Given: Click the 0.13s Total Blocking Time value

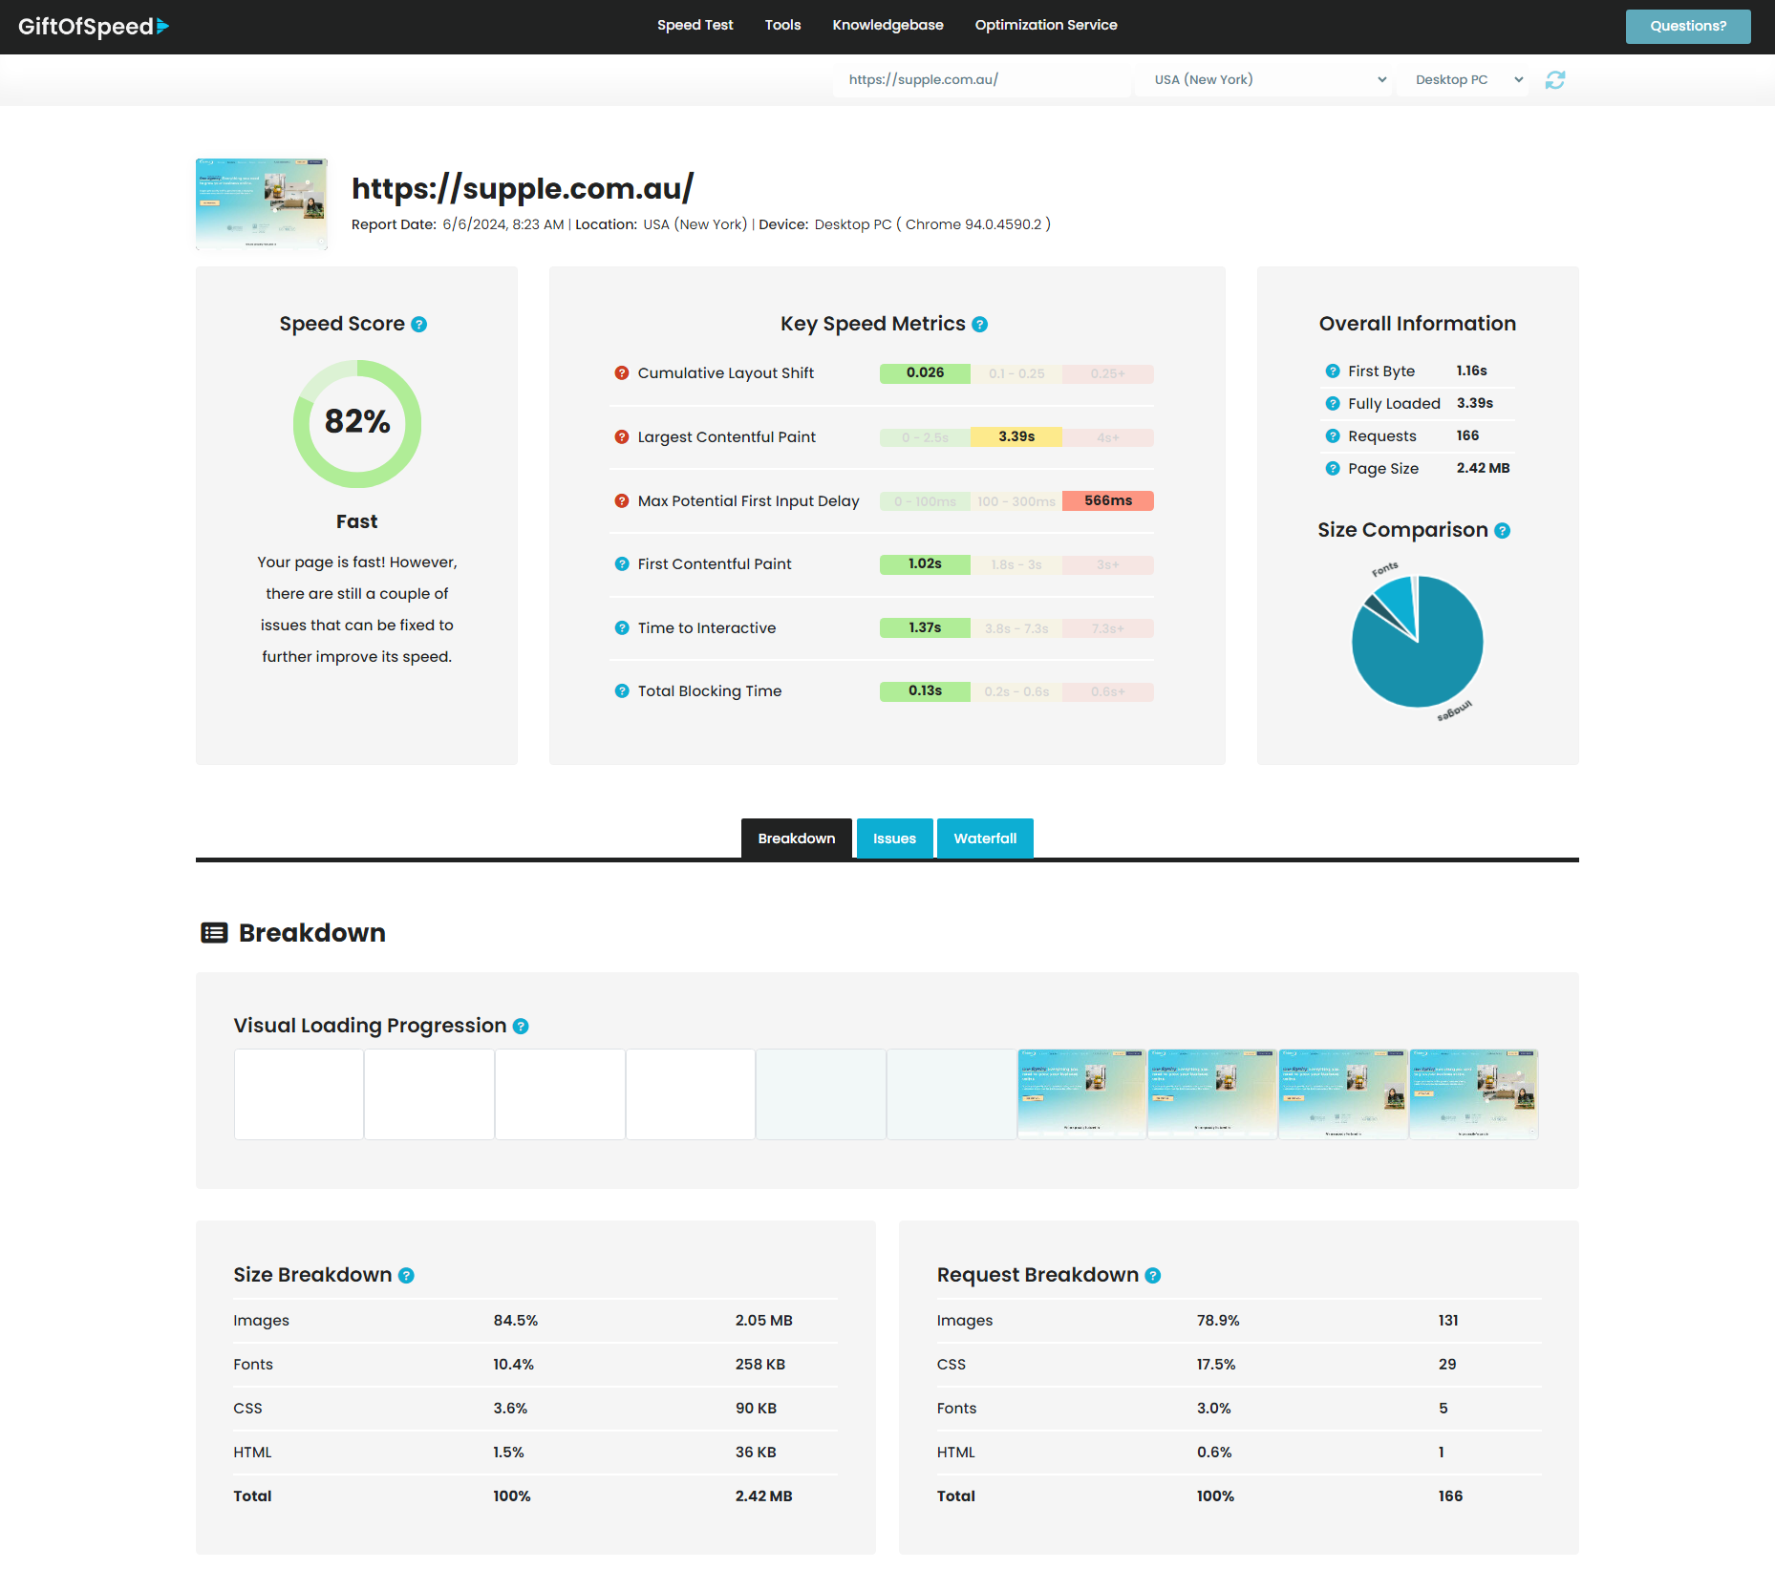Looking at the screenshot, I should tap(925, 691).
